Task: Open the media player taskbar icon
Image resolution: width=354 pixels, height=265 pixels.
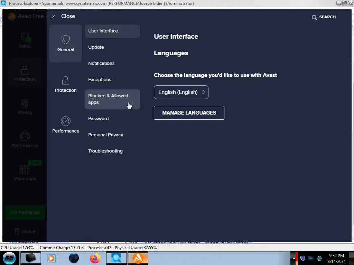Action: [51, 258]
